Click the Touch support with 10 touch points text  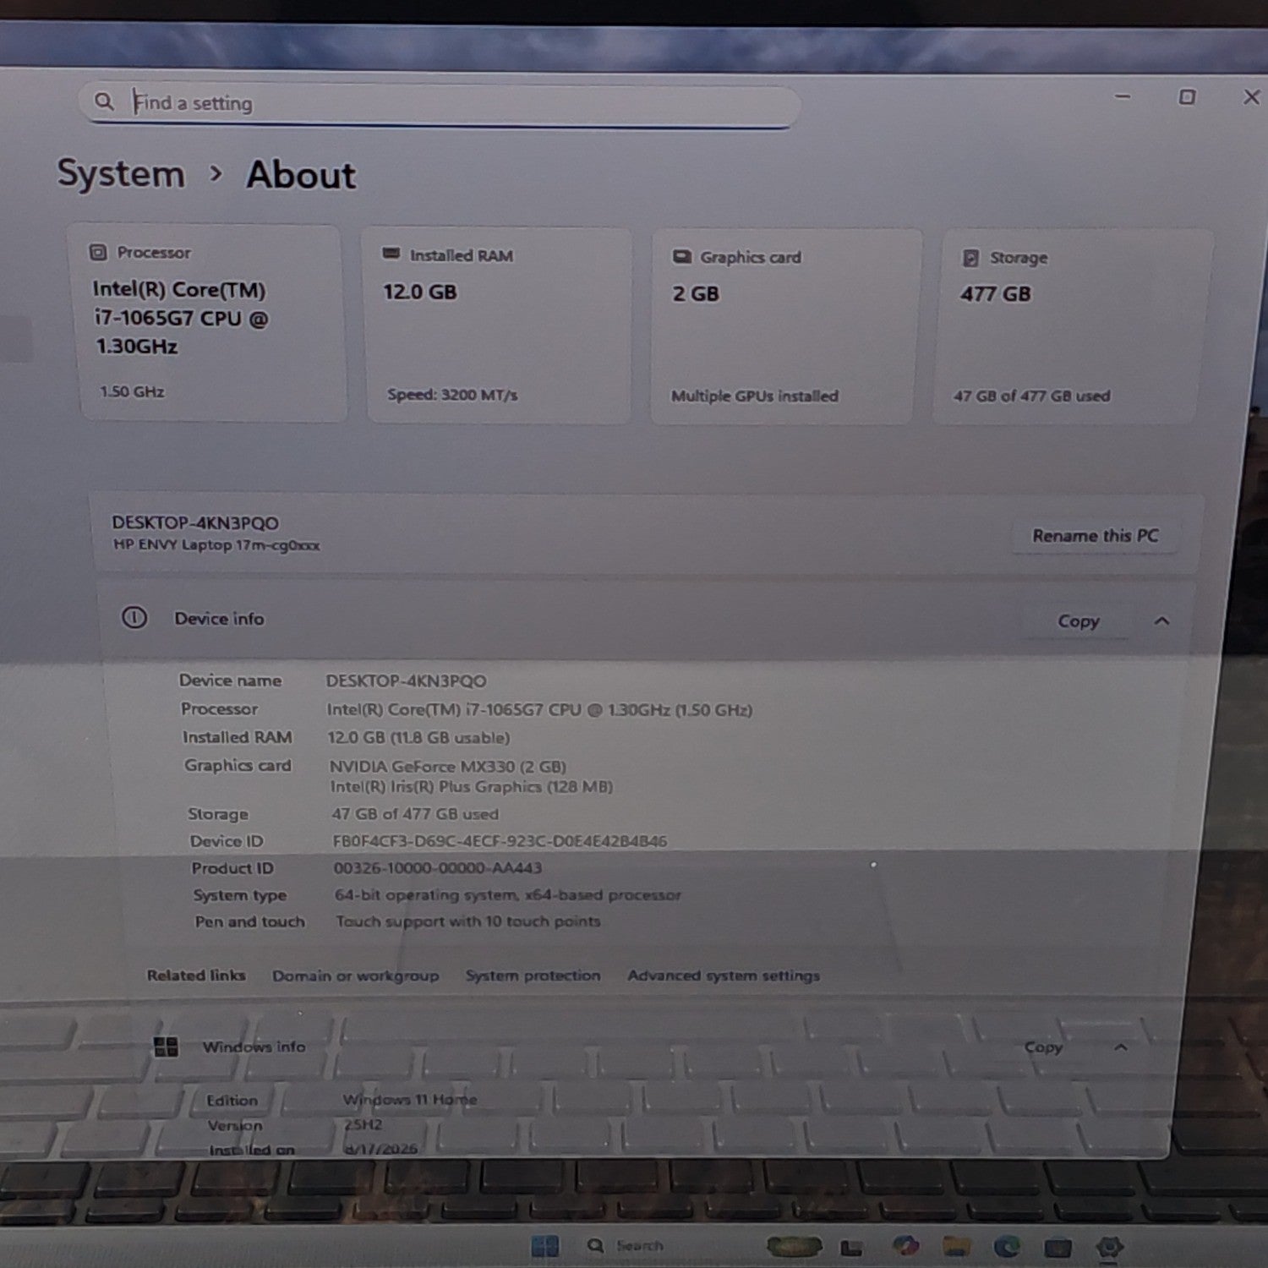click(x=468, y=921)
